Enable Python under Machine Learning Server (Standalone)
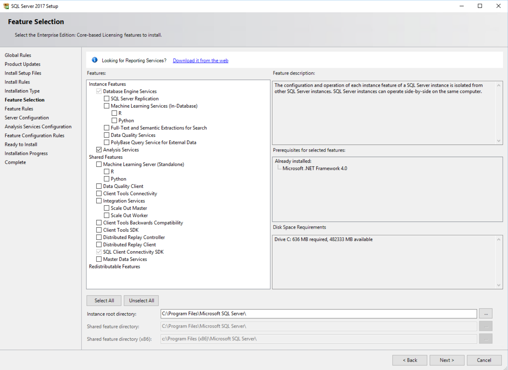 [x=107, y=179]
